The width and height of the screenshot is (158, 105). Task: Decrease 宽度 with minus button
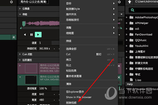[x=54, y=94]
